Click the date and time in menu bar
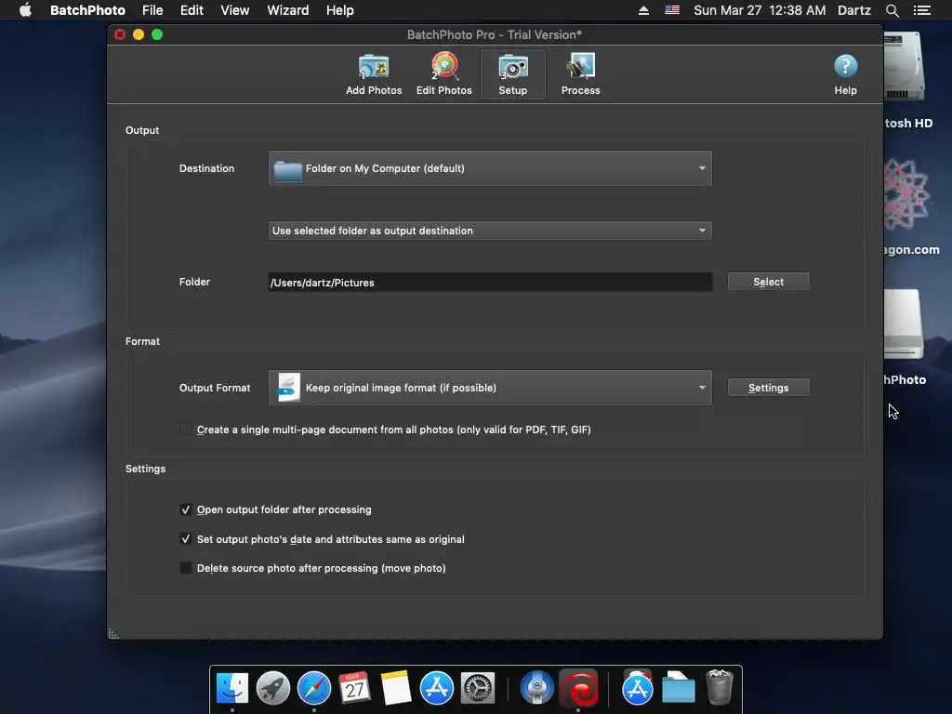Viewport: 952px width, 714px height. click(760, 10)
